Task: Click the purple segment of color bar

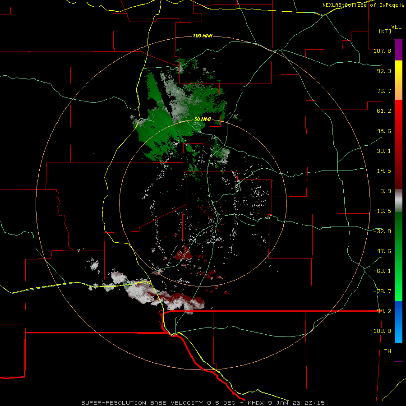Action: [x=398, y=50]
